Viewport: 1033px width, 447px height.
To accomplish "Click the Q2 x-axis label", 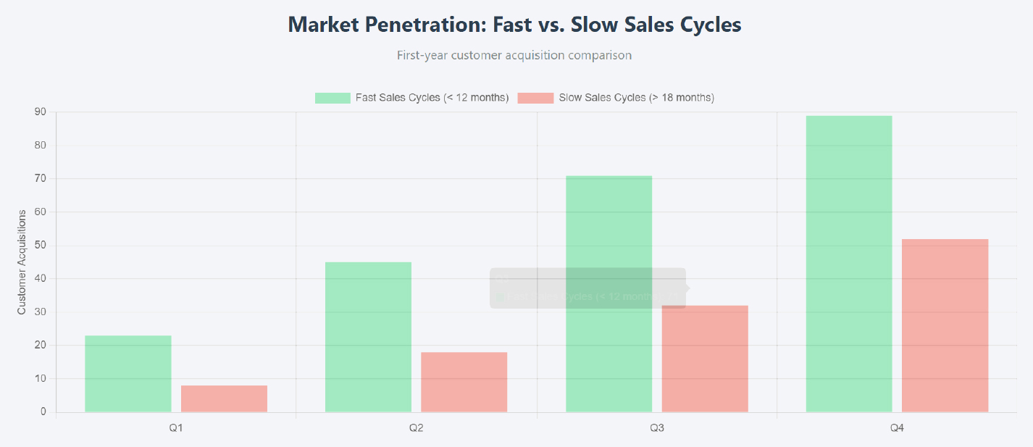I will tap(417, 428).
